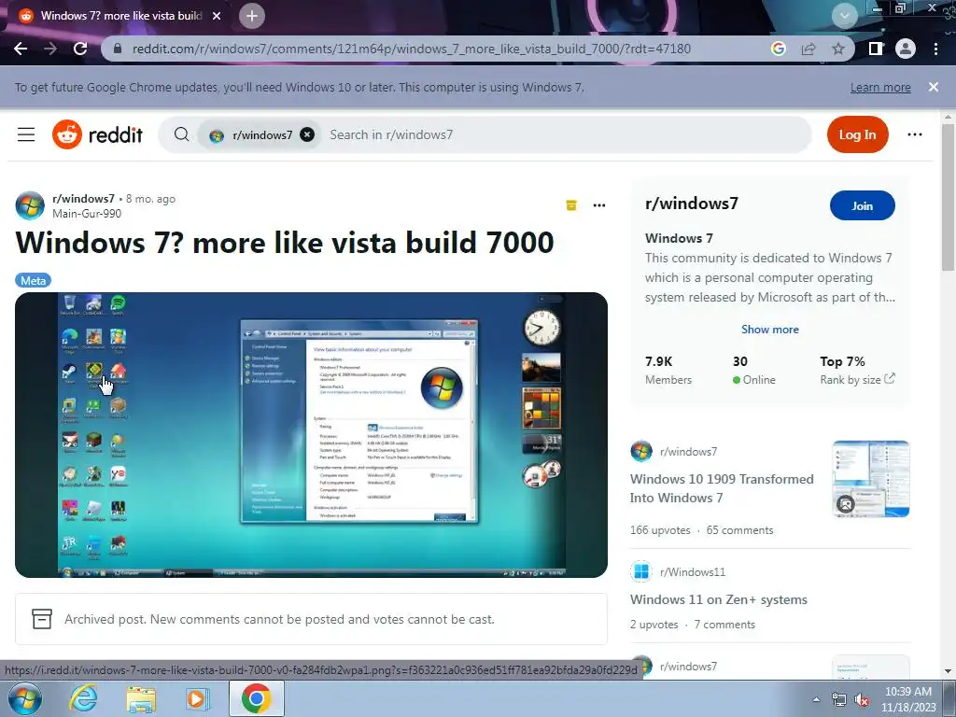This screenshot has height=717, width=956.
Task: Share this page via share icon
Action: pyautogui.click(x=808, y=49)
